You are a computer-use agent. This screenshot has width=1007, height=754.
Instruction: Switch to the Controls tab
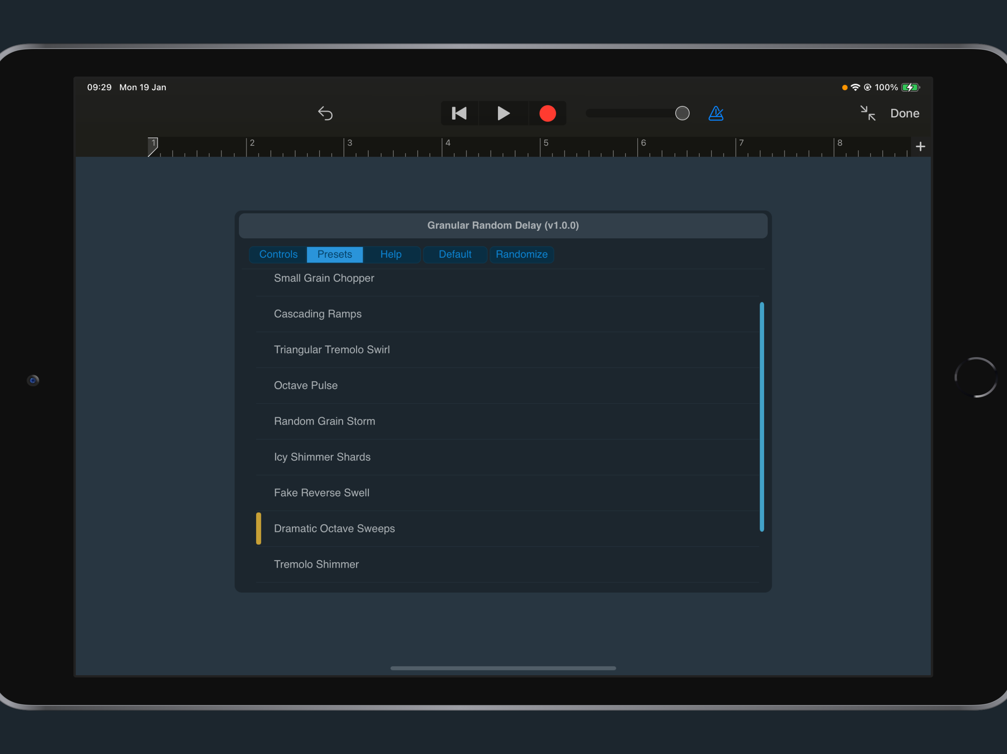coord(278,254)
